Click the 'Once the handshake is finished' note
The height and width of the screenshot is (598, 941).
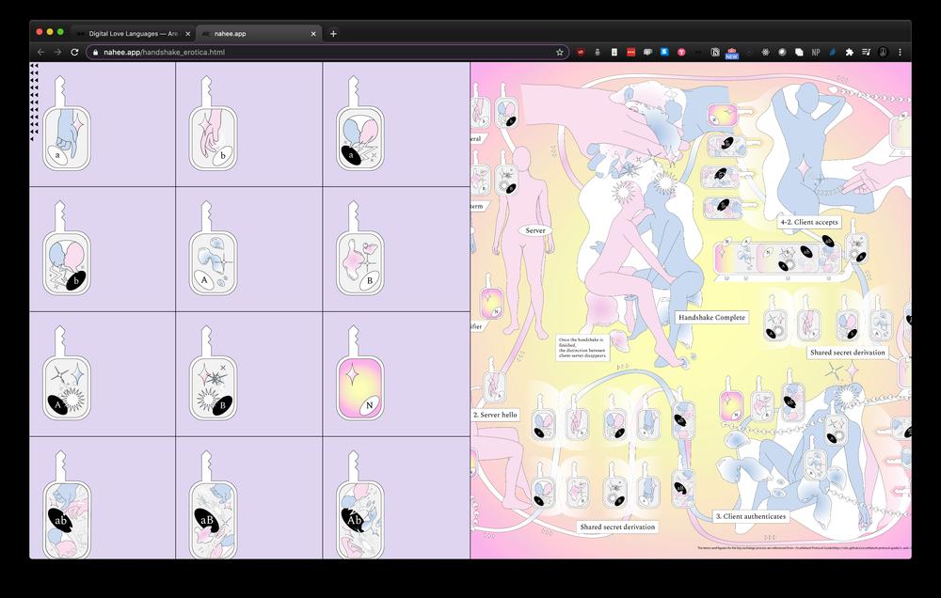coord(582,347)
